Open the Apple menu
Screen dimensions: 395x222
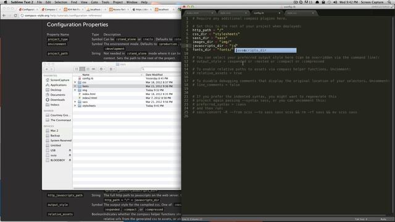(6, 2)
